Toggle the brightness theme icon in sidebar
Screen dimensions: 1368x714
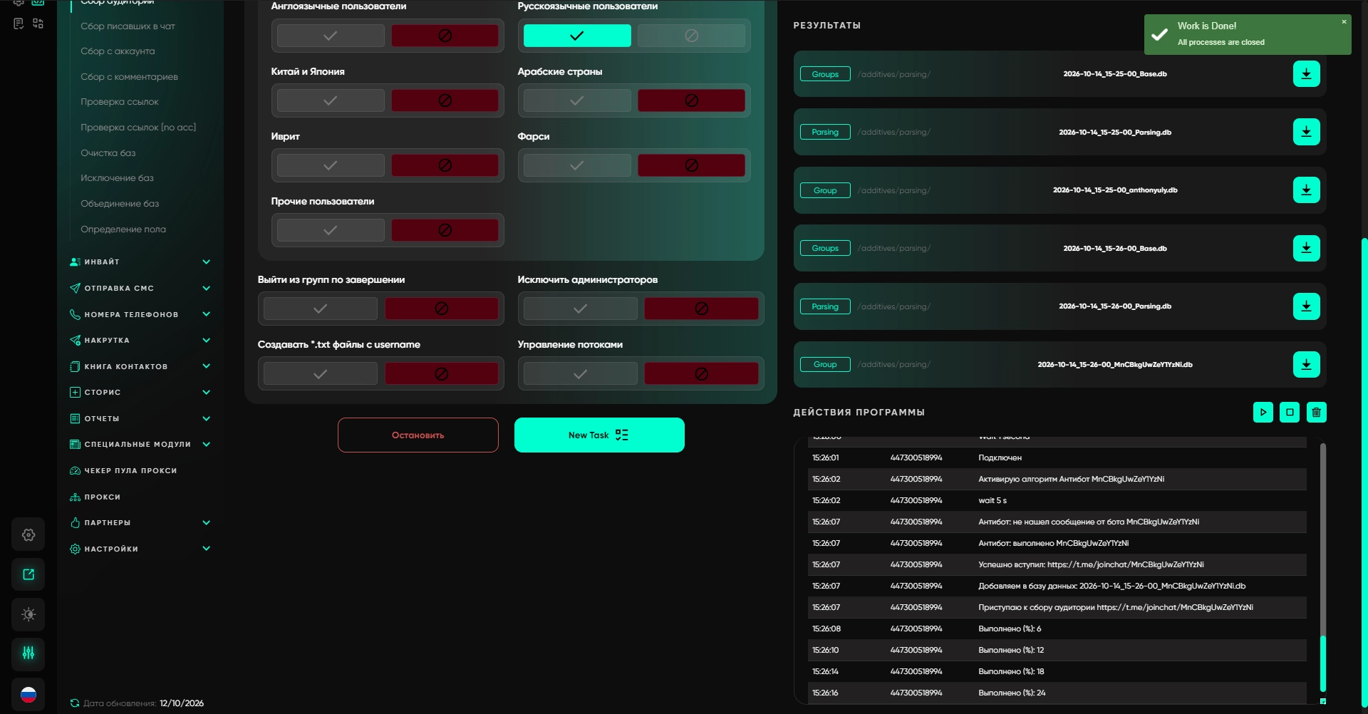tap(28, 614)
